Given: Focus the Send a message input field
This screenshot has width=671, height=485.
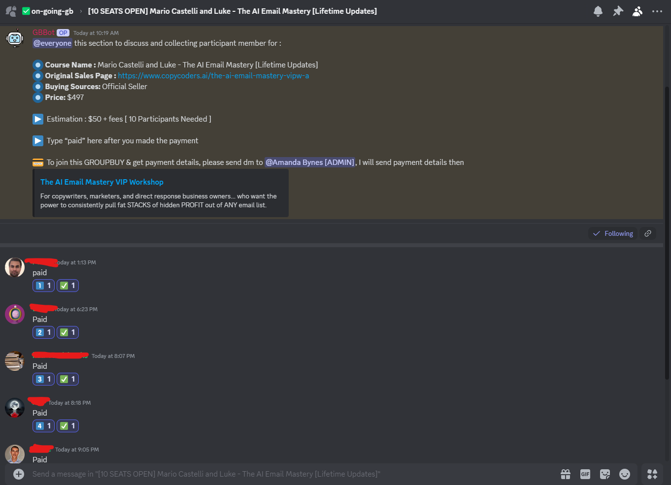Looking at the screenshot, I should pyautogui.click(x=286, y=474).
